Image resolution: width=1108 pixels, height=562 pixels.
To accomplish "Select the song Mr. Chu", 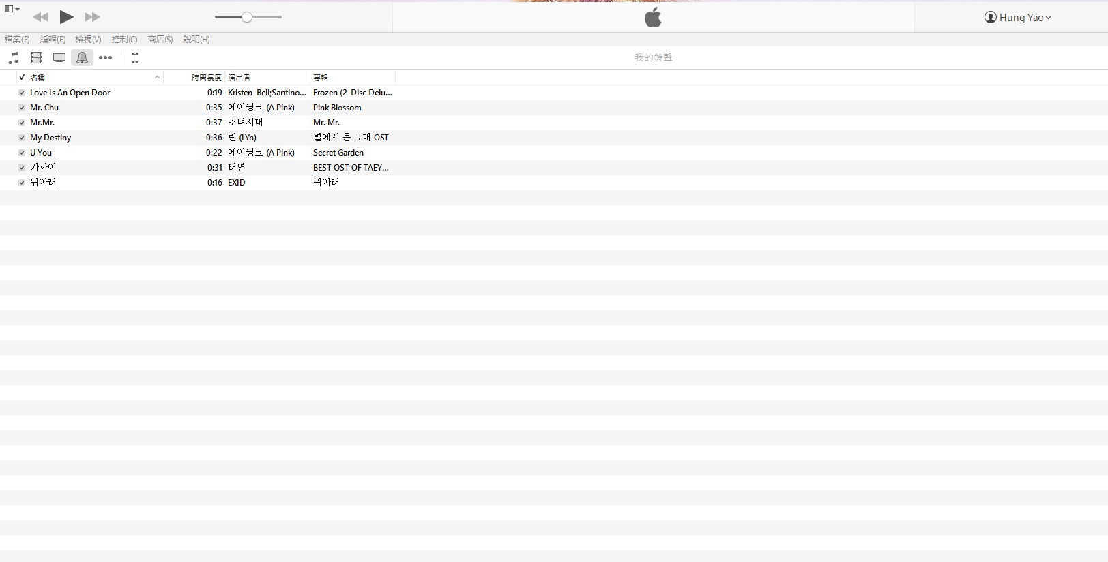I will [44, 108].
